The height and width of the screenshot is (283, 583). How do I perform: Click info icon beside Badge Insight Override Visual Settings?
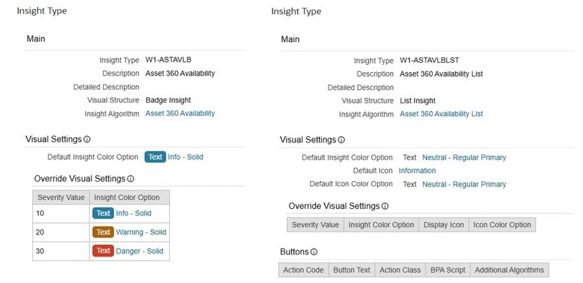click(x=131, y=179)
